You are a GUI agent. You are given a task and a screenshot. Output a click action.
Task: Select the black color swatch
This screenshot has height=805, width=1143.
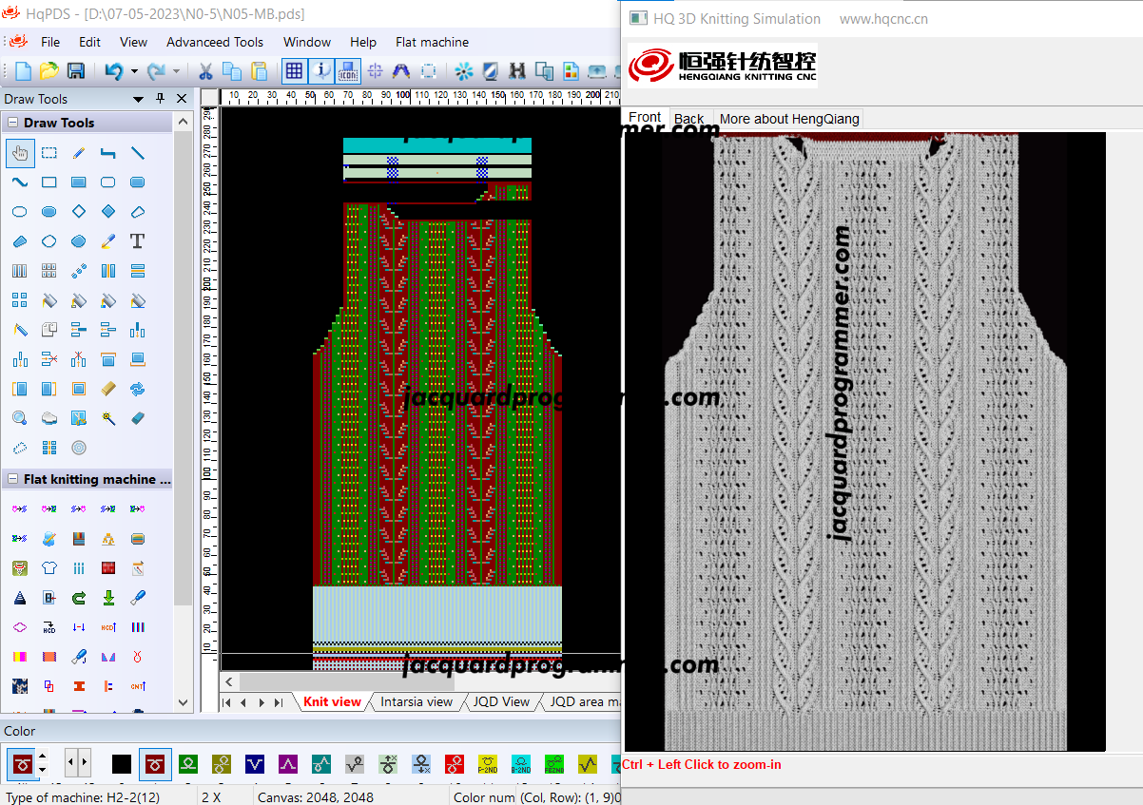[x=122, y=763]
